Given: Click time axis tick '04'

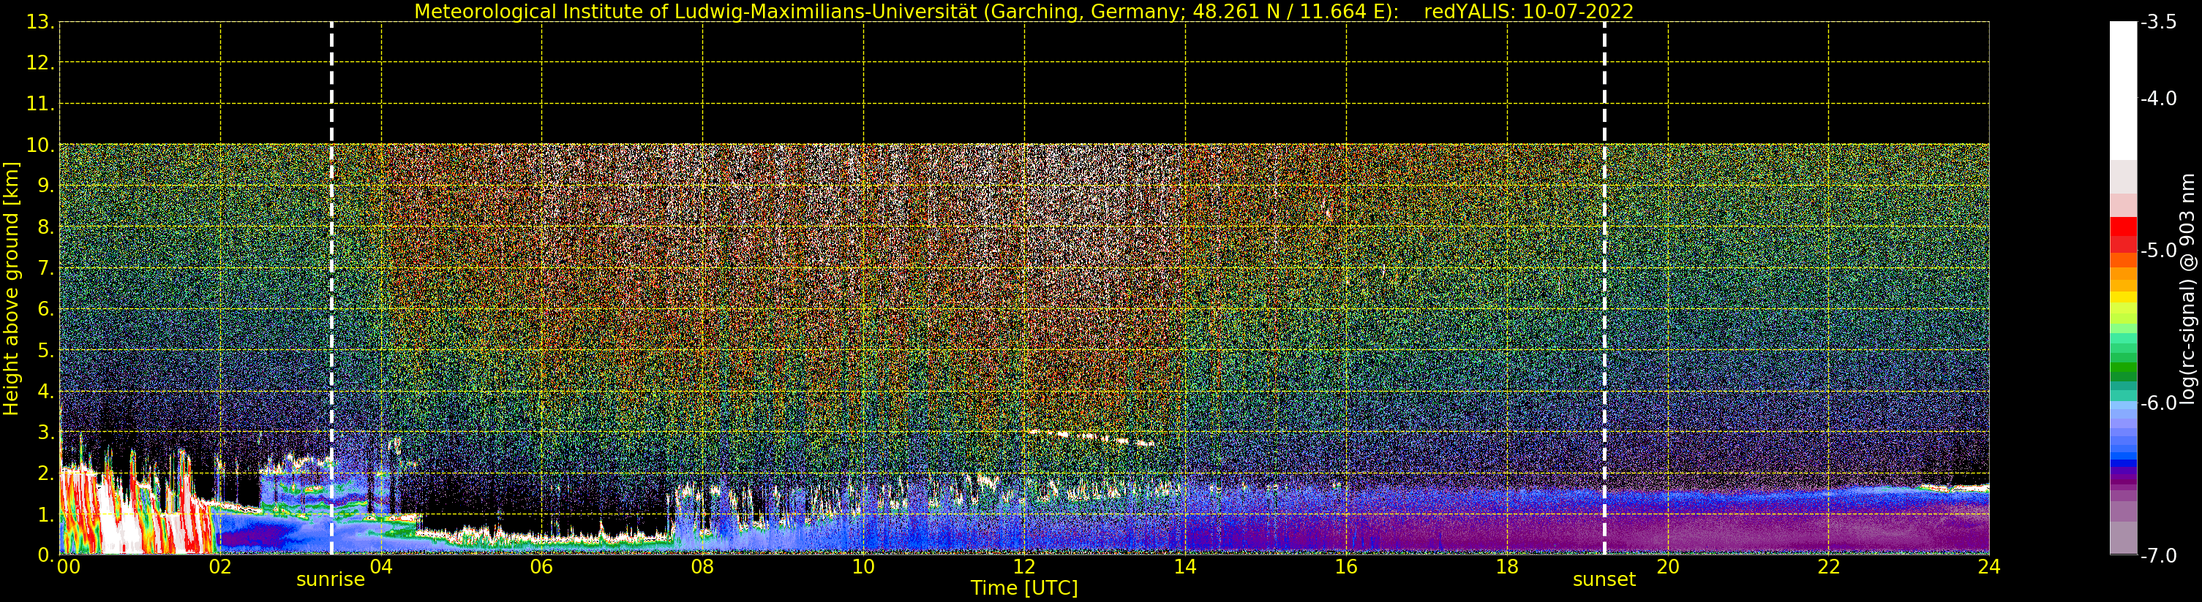Looking at the screenshot, I should pyautogui.click(x=381, y=567).
